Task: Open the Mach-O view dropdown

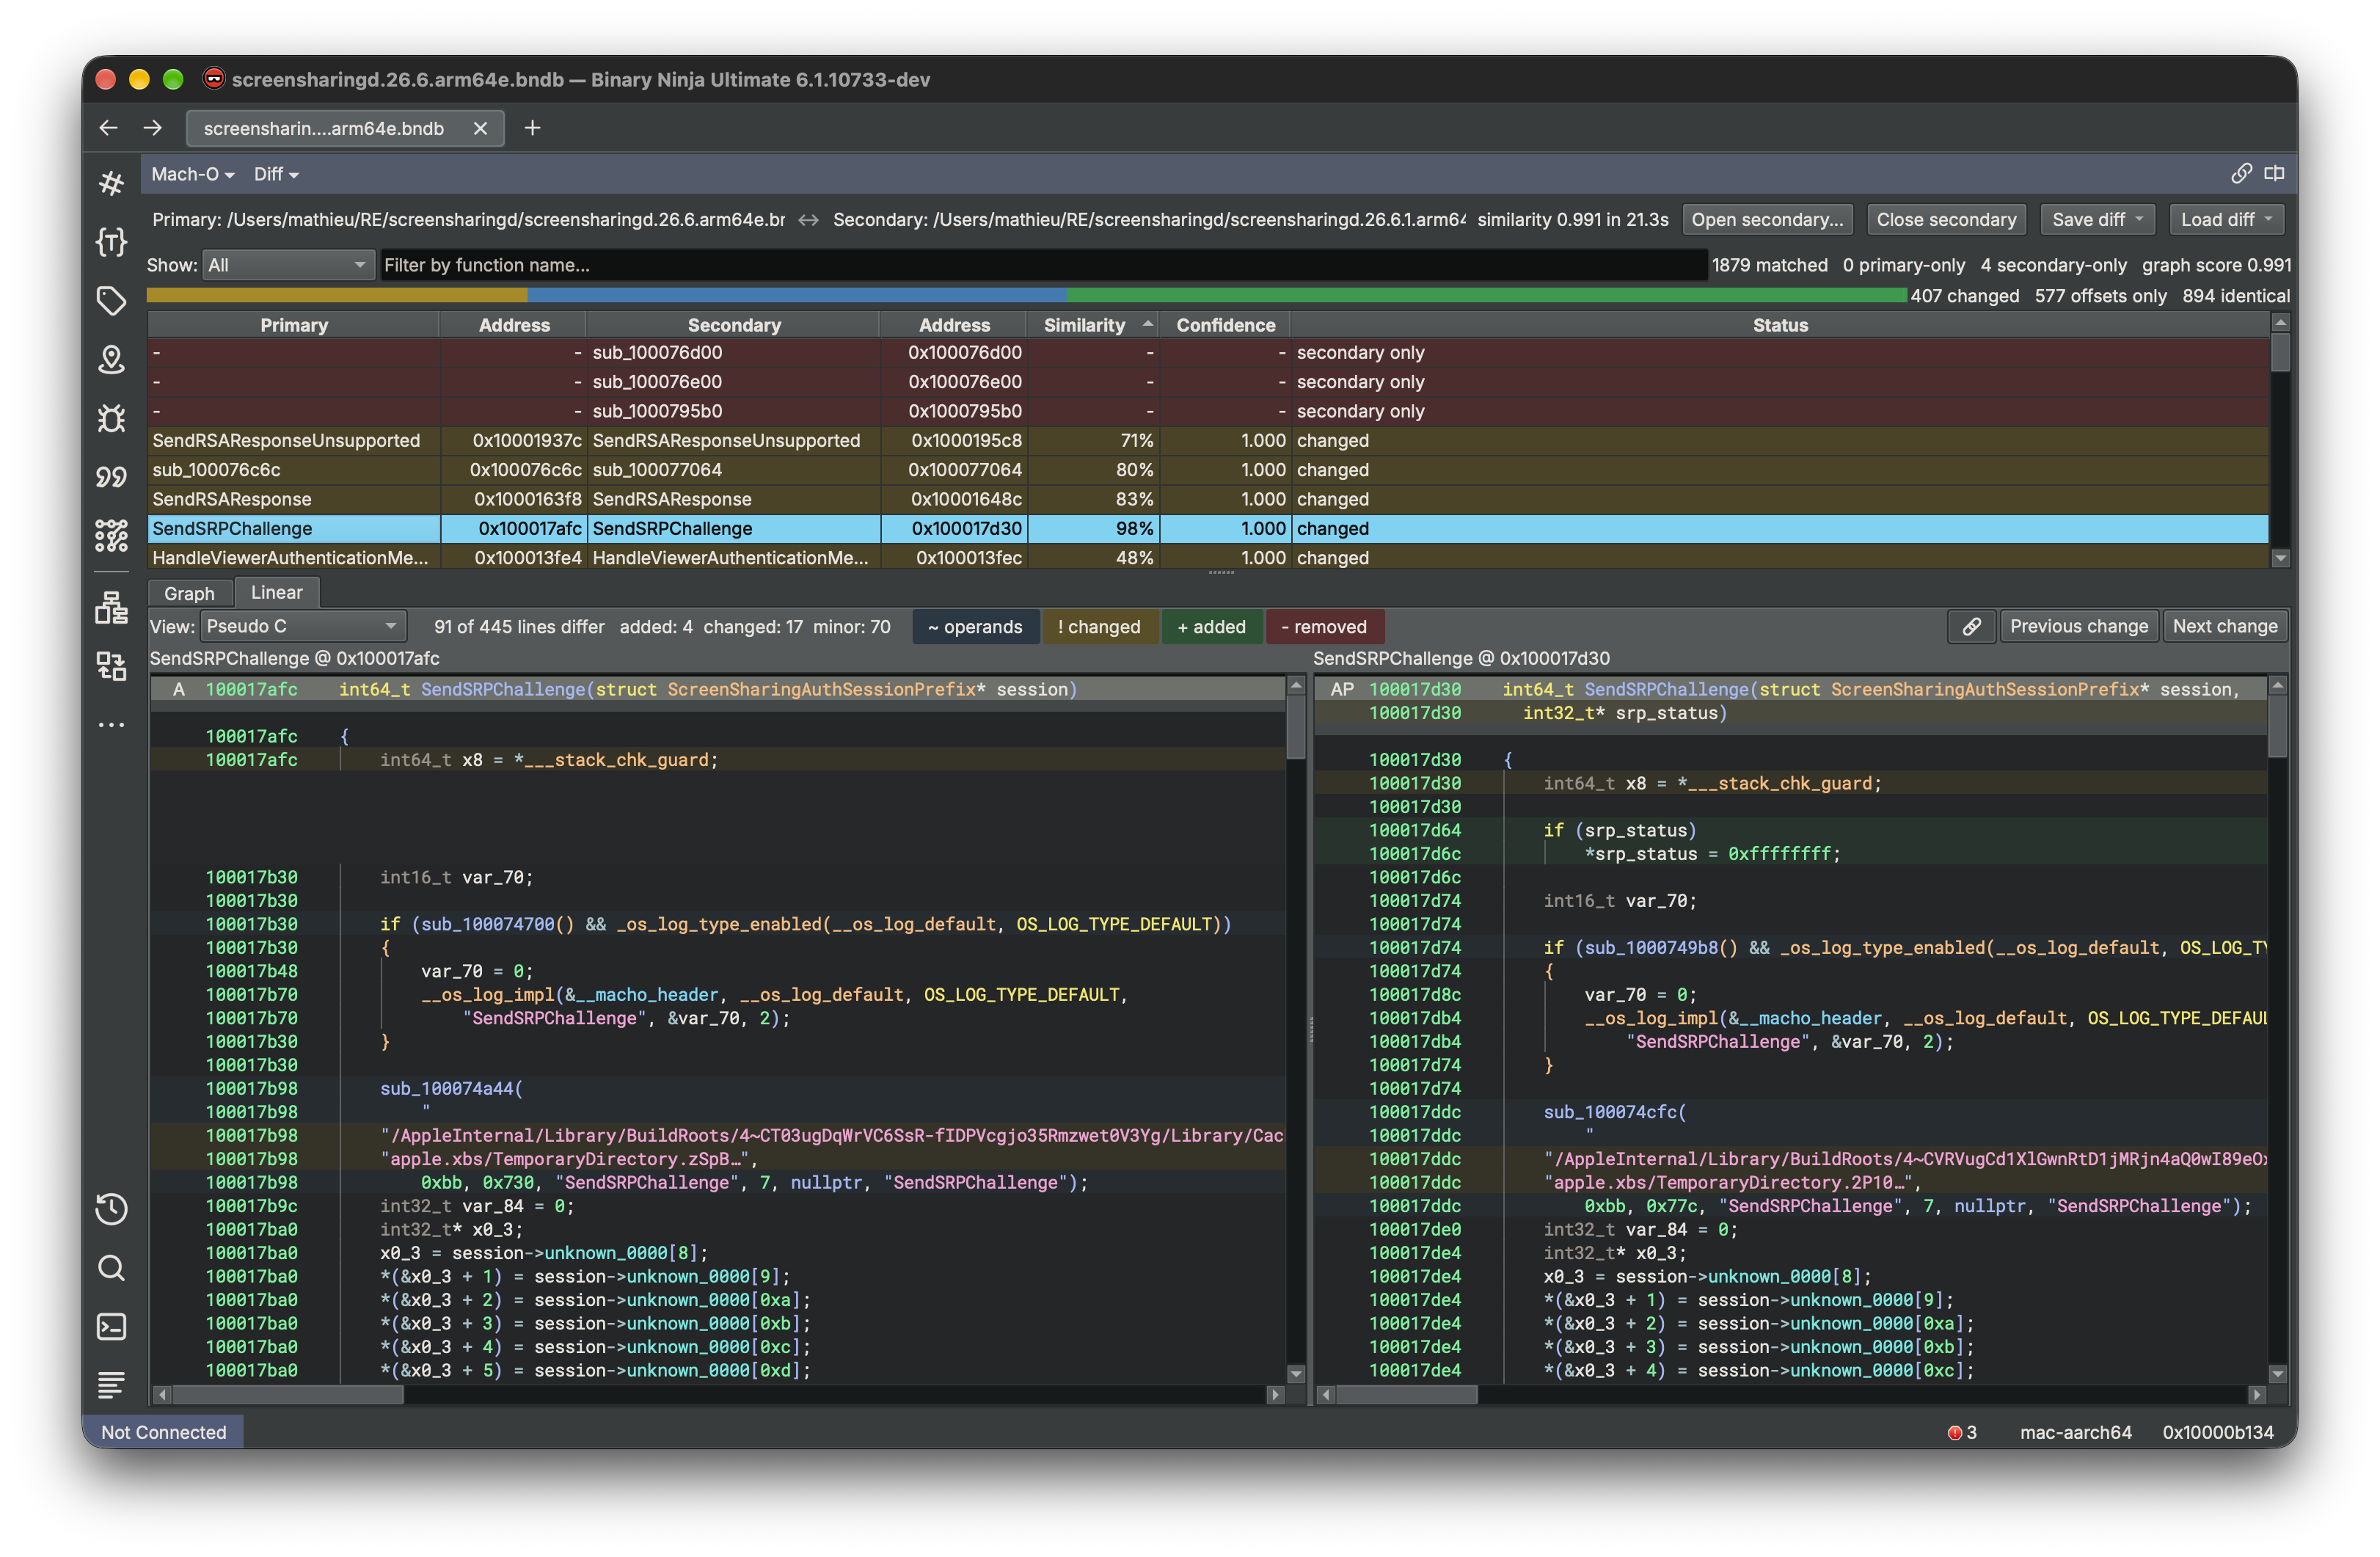Action: (193, 174)
